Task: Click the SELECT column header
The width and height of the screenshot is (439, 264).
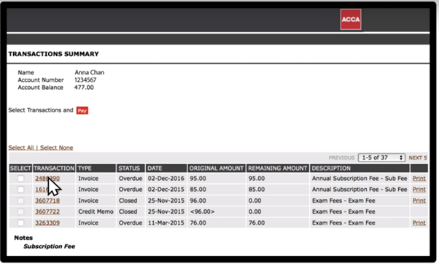Action: coord(20,168)
